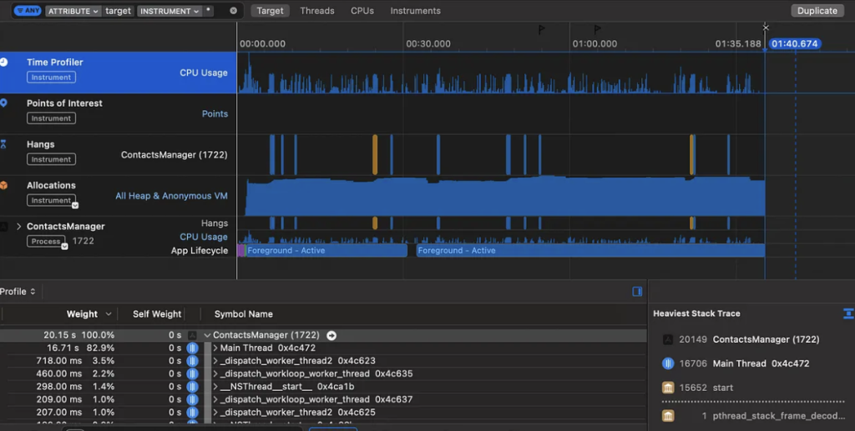Expand _dispatch_workloop_worker_thread 0x4c637 row
This screenshot has height=431, width=855.
tap(215, 399)
